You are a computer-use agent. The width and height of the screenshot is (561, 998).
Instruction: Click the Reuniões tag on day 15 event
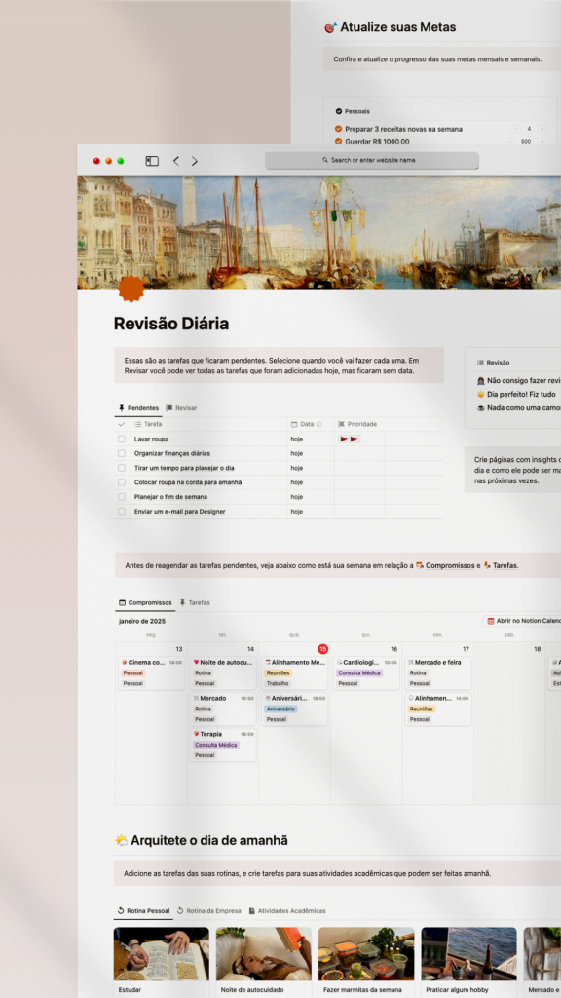pyautogui.click(x=279, y=672)
